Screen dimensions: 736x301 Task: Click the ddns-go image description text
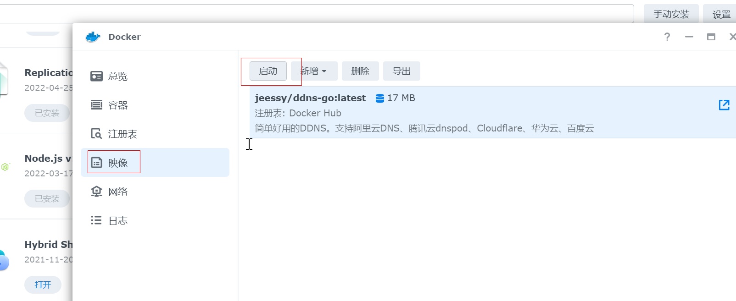424,128
